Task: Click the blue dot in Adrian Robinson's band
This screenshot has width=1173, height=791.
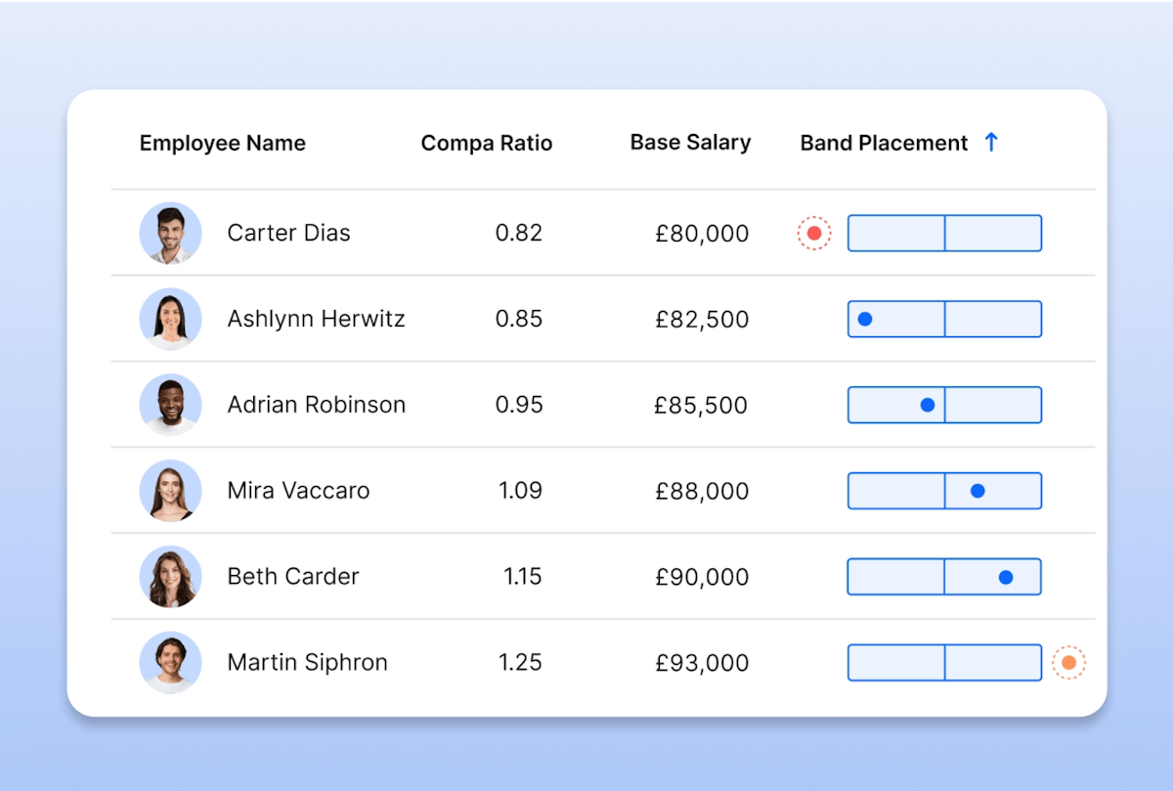Action: [x=925, y=404]
